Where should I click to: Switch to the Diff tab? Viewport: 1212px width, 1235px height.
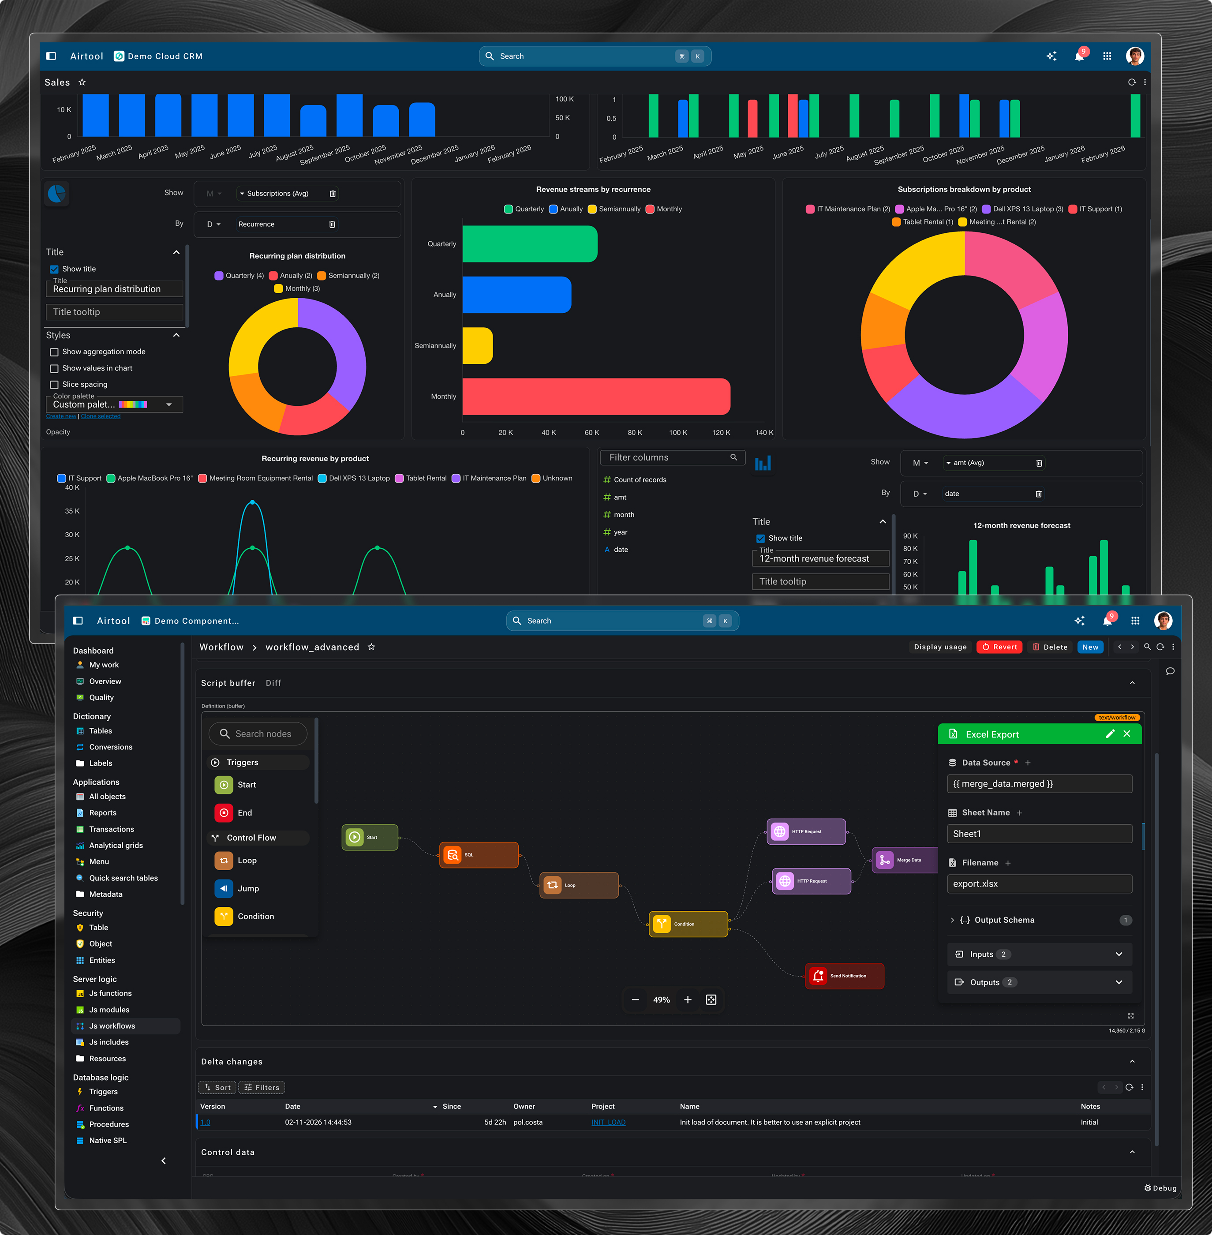273,683
